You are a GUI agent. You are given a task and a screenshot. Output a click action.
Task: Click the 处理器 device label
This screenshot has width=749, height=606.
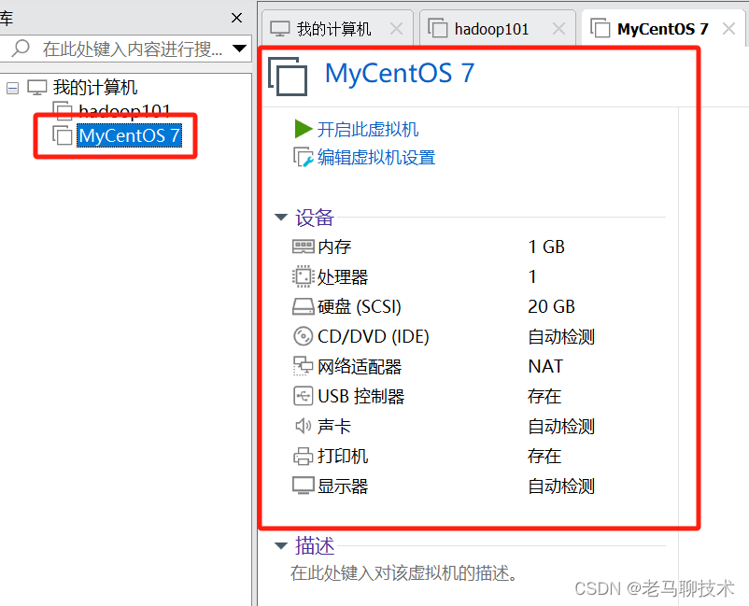tap(343, 277)
